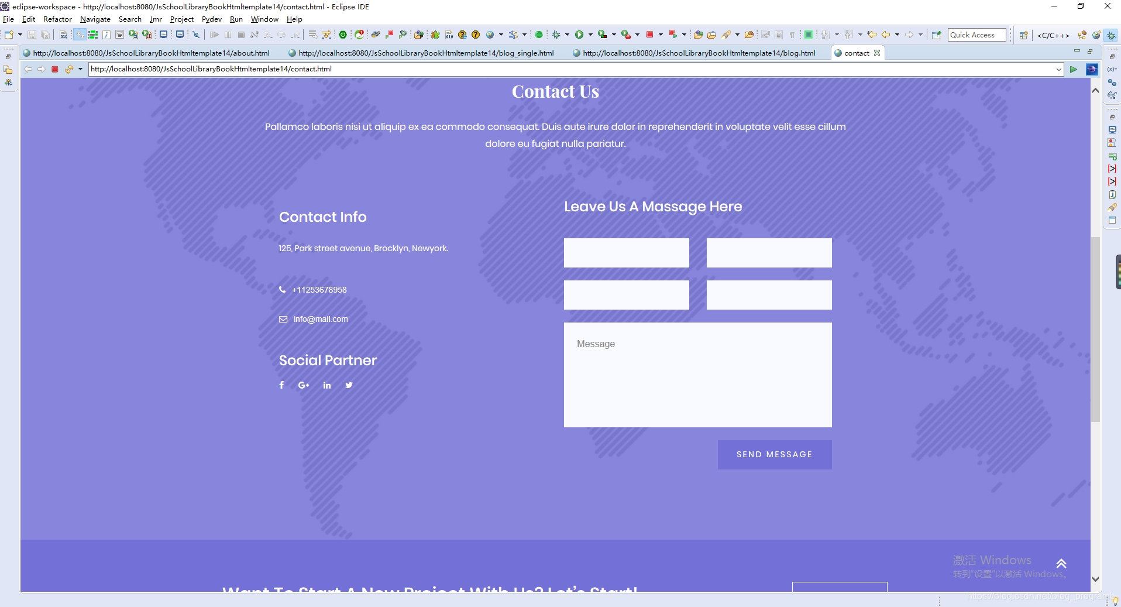Toggle Word Wrap toolbar button
This screenshot has width=1121, height=607.
[x=765, y=35]
